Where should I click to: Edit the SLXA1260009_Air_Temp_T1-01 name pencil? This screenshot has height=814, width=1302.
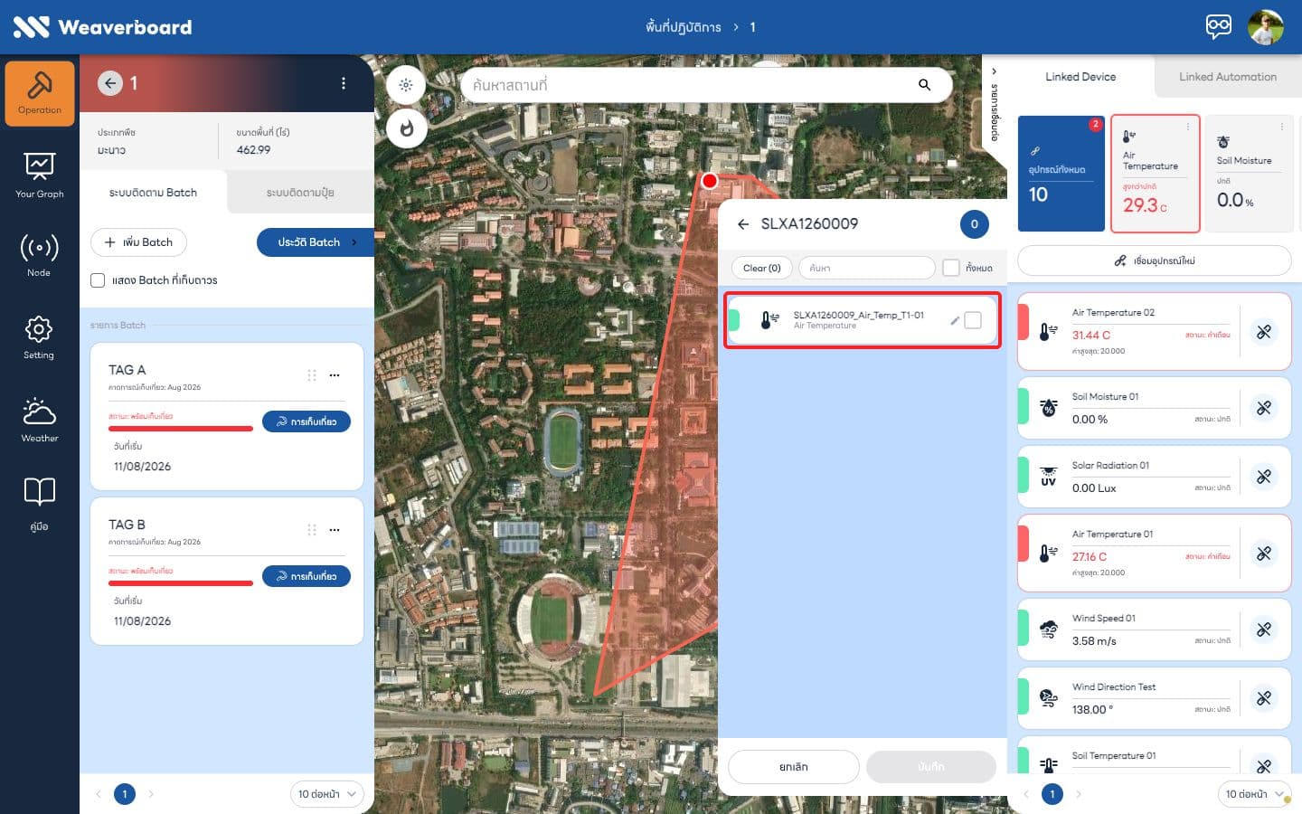(x=954, y=320)
